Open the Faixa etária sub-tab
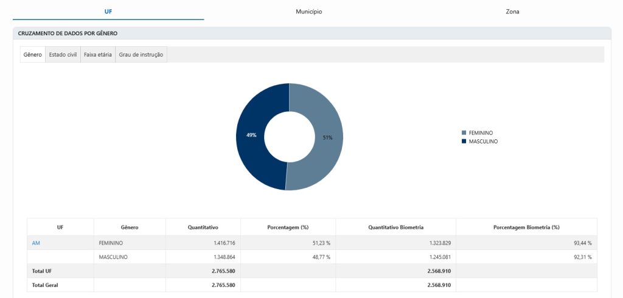 [97, 55]
